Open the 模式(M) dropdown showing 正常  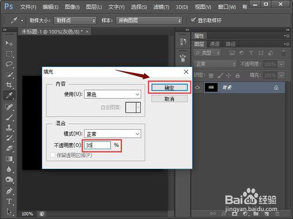coord(113,134)
